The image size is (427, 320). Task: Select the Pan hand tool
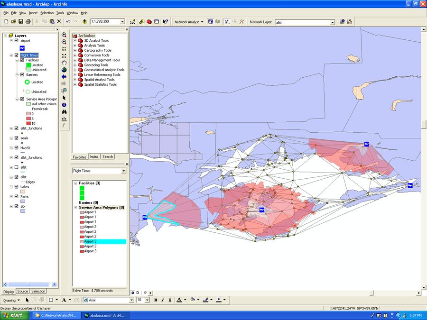[64, 63]
